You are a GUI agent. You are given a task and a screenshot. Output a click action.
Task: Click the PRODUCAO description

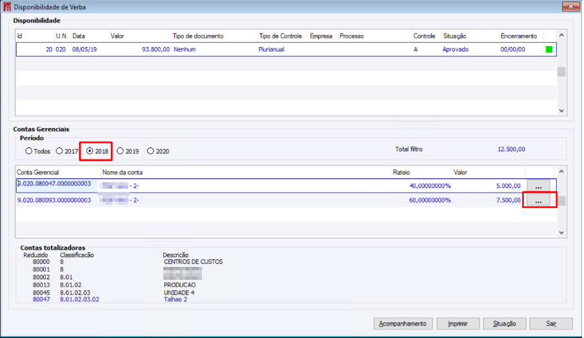pyautogui.click(x=179, y=285)
